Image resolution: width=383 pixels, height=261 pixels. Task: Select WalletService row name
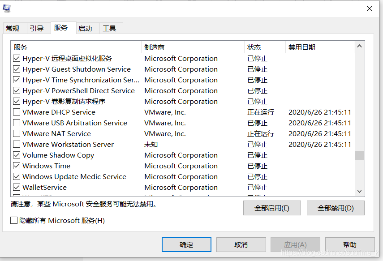(x=44, y=187)
